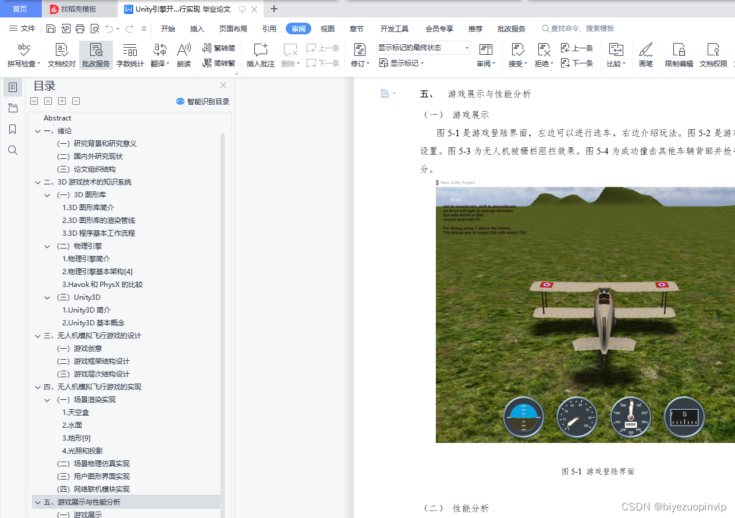Click the 比较 compare documents button
The width and height of the screenshot is (735, 518).
(616, 56)
